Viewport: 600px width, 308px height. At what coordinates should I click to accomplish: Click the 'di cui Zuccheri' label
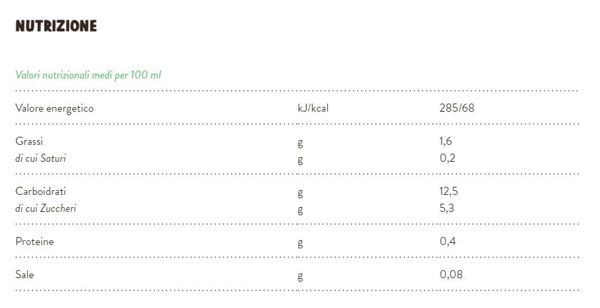coord(45,208)
